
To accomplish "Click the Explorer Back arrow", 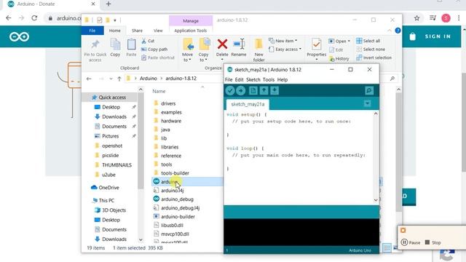I will point(89,79).
